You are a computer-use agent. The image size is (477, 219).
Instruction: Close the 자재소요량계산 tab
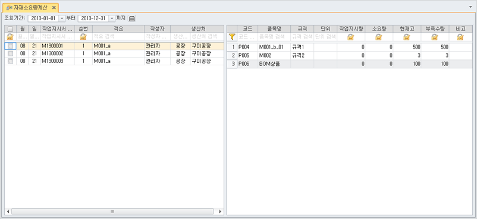[x=54, y=7]
